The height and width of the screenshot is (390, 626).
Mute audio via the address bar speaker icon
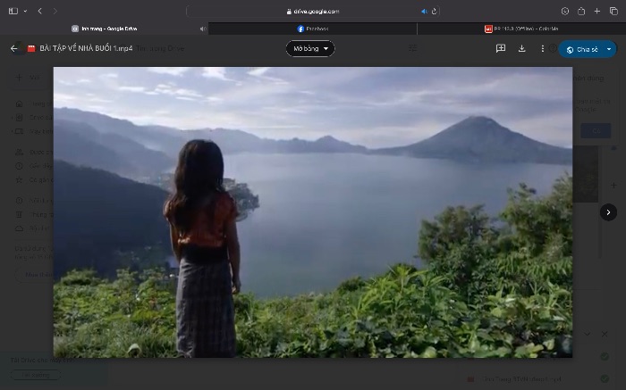click(425, 11)
